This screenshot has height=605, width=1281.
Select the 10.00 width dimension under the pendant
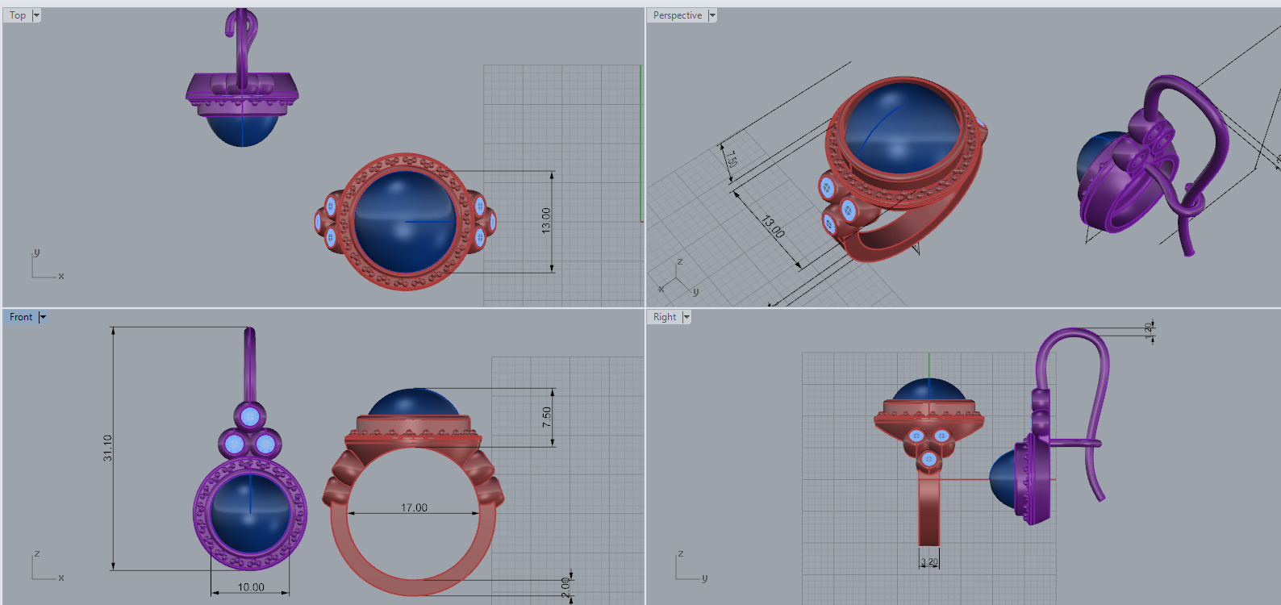[251, 587]
